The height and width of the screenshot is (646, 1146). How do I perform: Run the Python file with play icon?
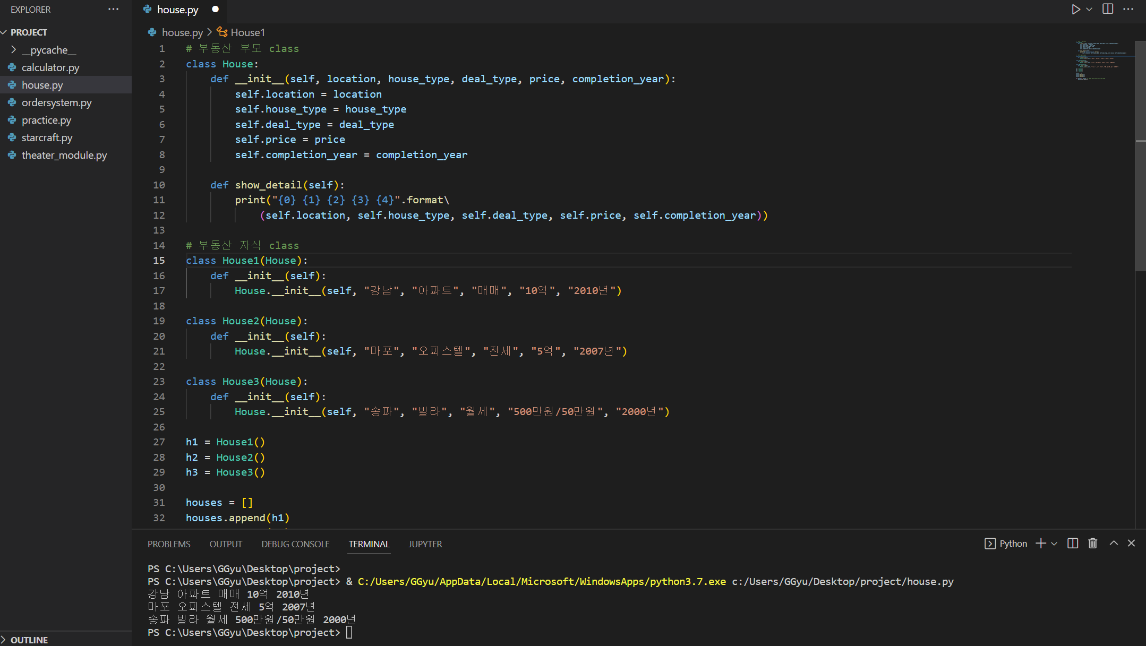point(1075,10)
